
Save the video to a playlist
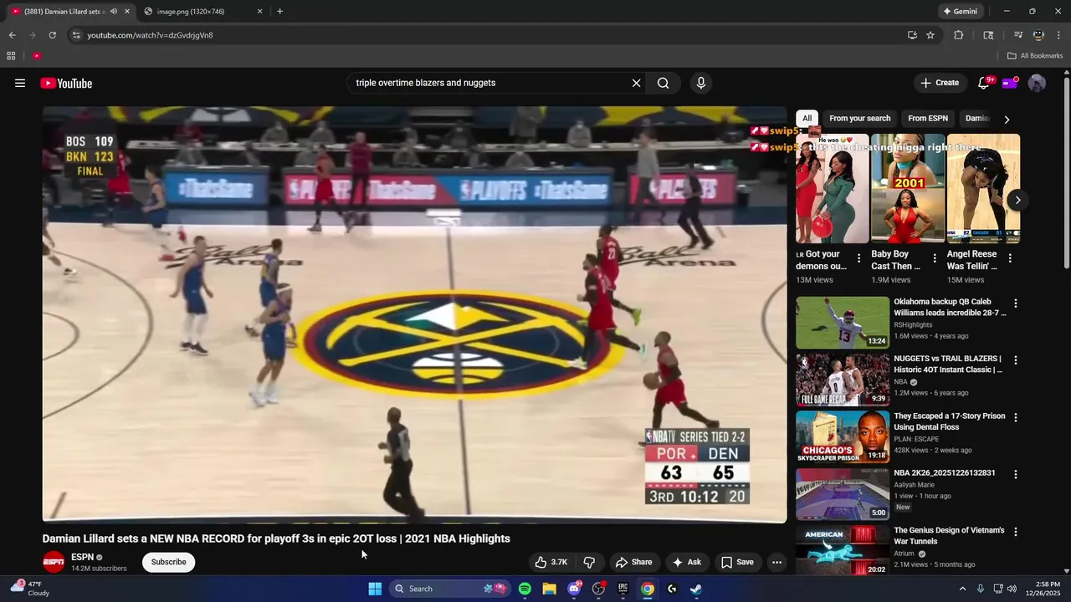737,562
